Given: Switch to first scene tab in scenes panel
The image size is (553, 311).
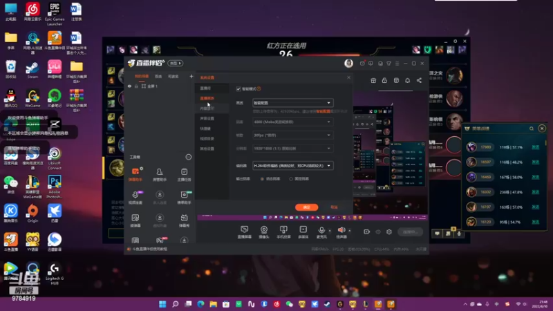Looking at the screenshot, I should click(x=142, y=77).
